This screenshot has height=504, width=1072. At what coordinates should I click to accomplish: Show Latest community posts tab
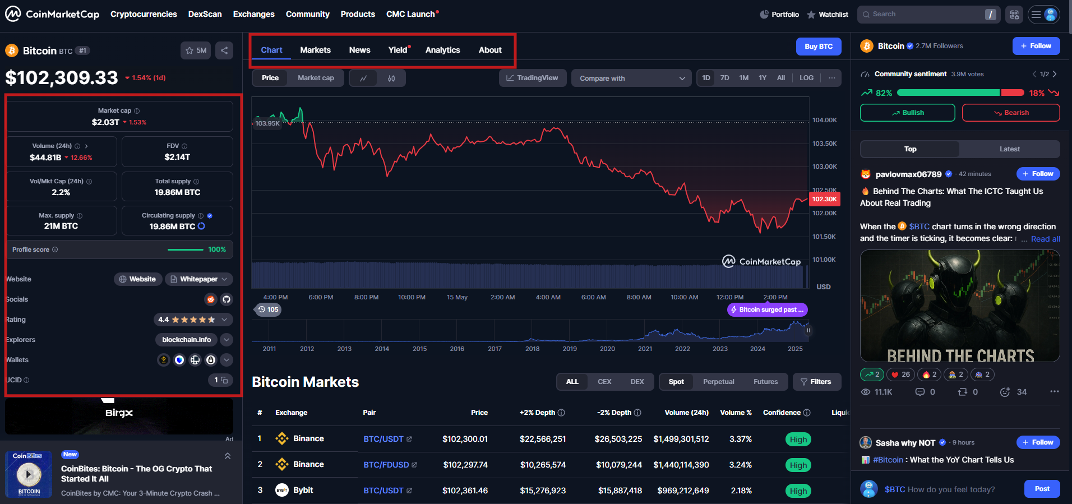(1009, 149)
